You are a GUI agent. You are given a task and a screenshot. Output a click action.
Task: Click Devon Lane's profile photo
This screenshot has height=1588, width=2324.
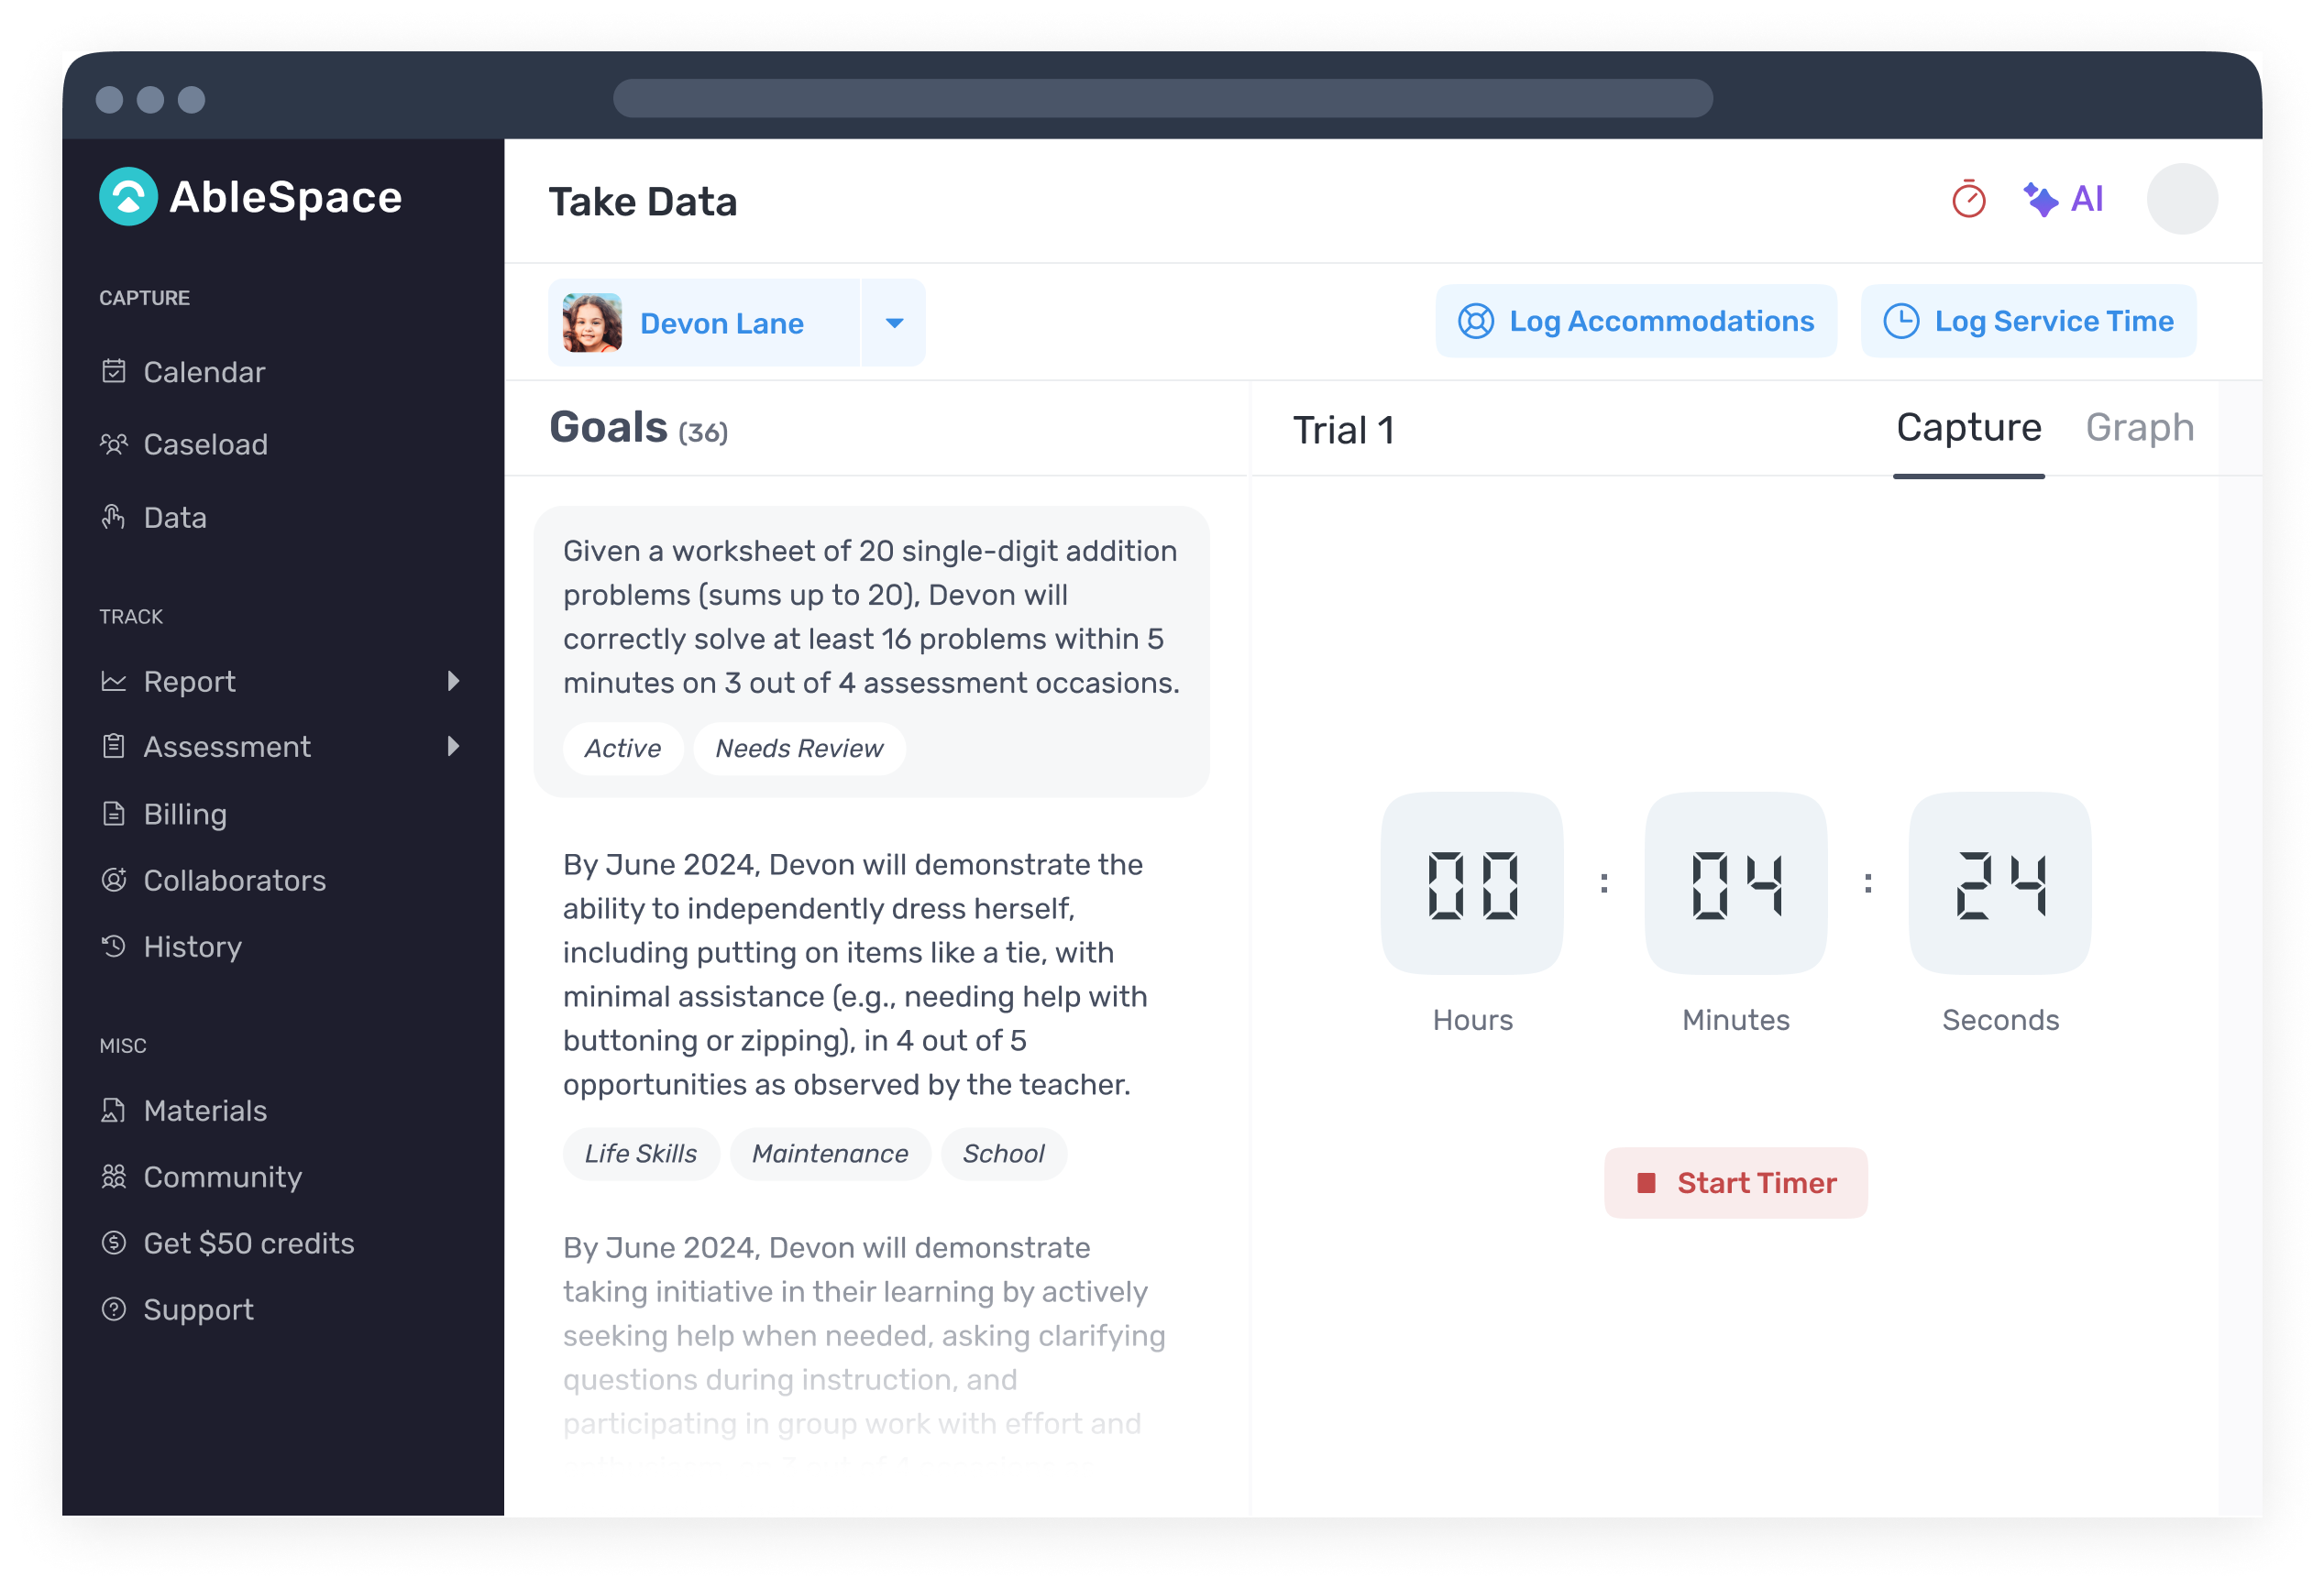click(x=595, y=322)
